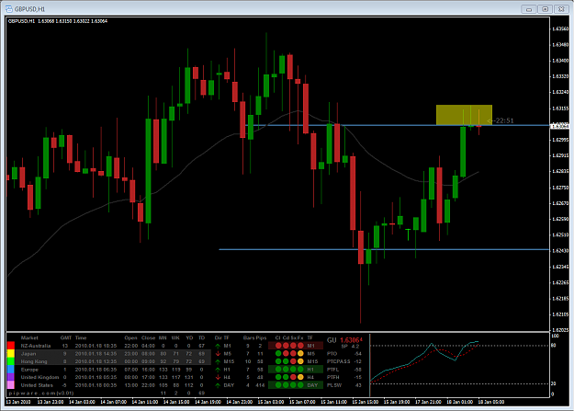Click the 'Japan' market row label
574x411 pixels.
[28, 354]
